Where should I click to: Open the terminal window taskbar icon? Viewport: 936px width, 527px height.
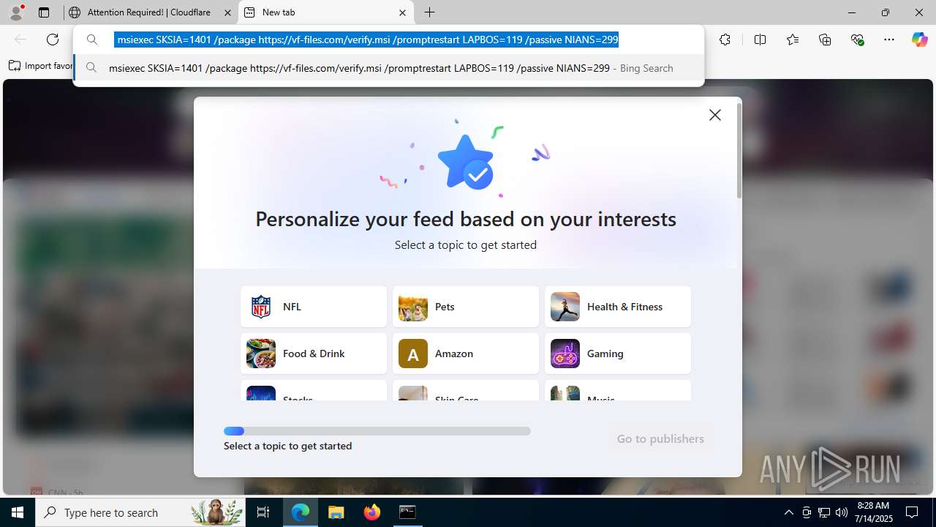[407, 512]
